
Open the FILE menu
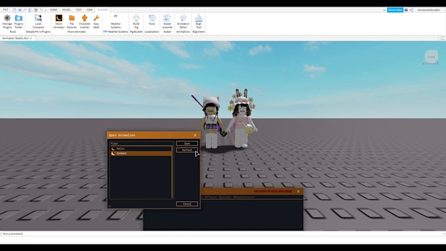coord(5,10)
